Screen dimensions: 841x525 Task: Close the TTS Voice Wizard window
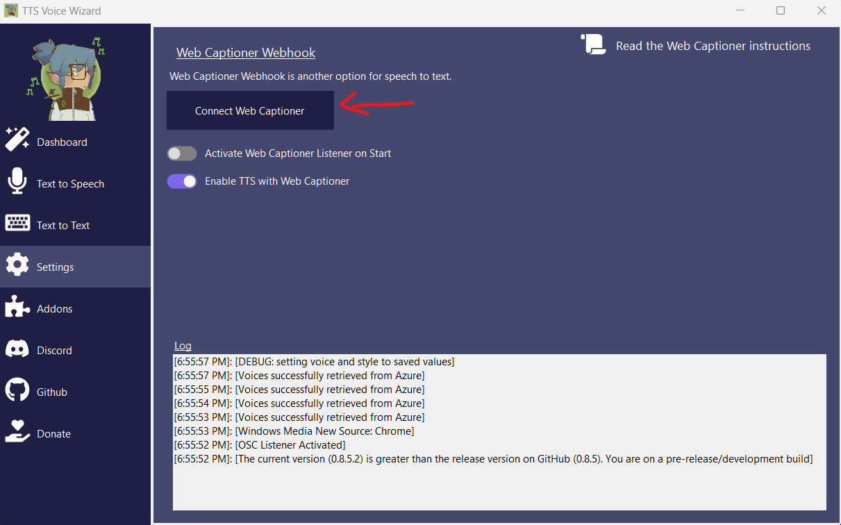821,10
